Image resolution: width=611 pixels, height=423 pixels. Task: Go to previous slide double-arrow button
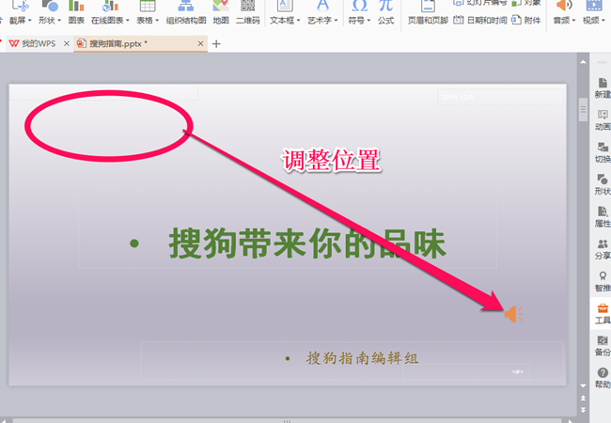coord(583,398)
